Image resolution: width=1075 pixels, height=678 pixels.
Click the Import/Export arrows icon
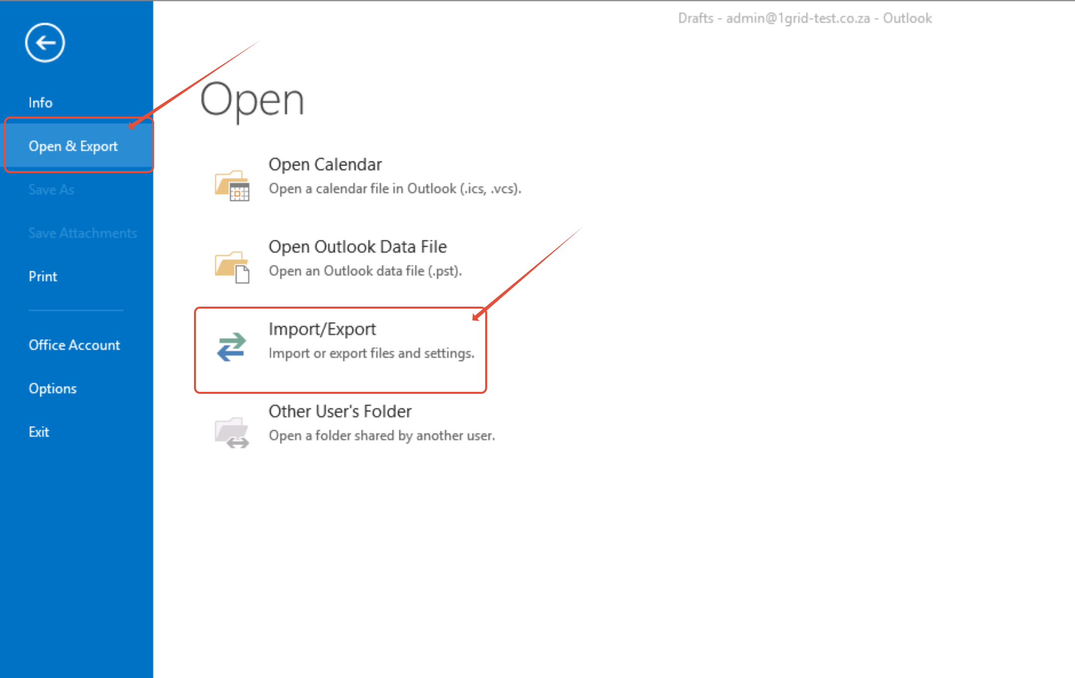pos(231,346)
